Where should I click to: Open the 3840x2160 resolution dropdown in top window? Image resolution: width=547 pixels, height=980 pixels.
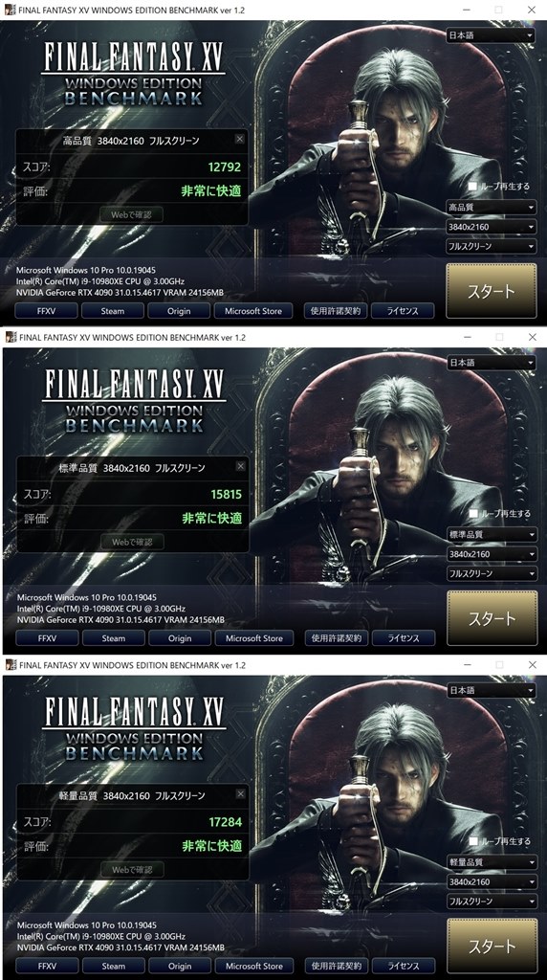pos(491,227)
